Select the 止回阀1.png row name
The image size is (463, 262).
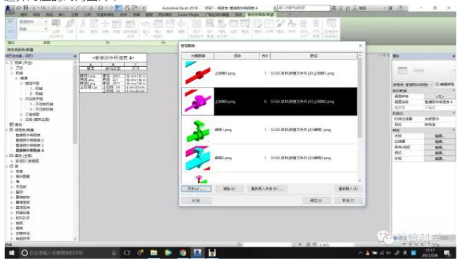coord(225,74)
